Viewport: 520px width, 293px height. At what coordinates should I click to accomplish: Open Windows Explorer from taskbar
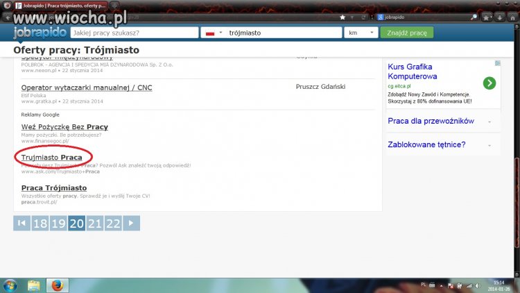click(x=34, y=285)
